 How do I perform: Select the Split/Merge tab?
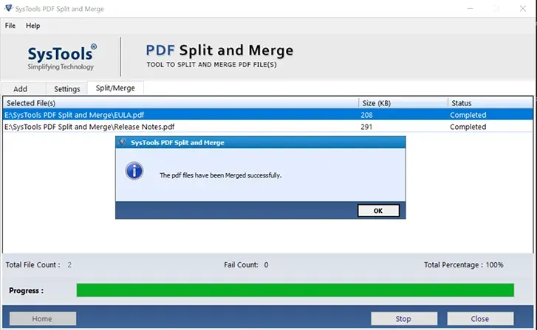115,88
